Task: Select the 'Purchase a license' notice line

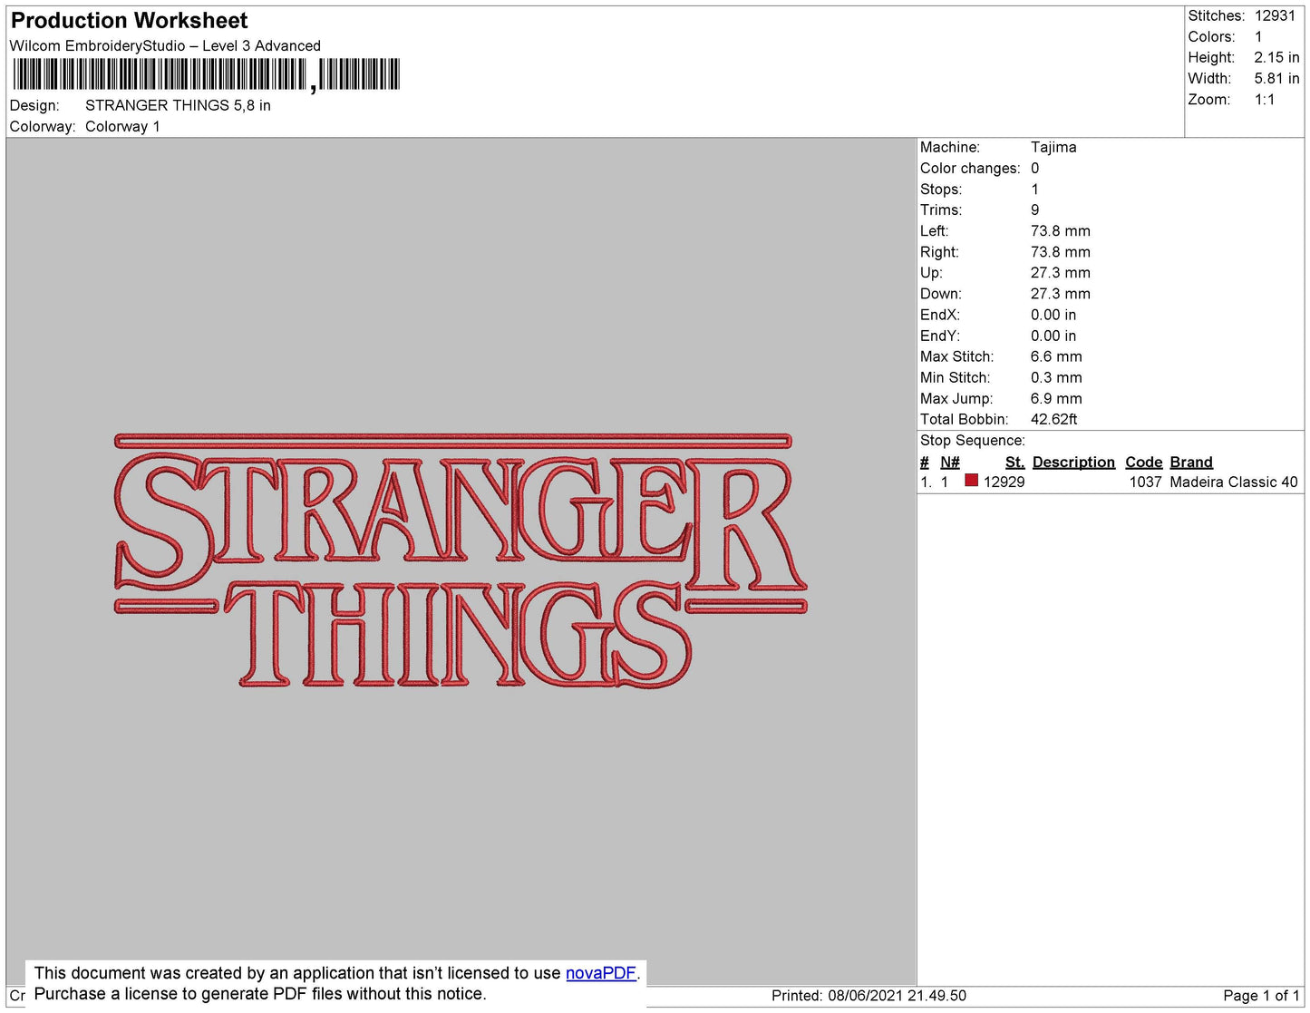Action: [260, 994]
